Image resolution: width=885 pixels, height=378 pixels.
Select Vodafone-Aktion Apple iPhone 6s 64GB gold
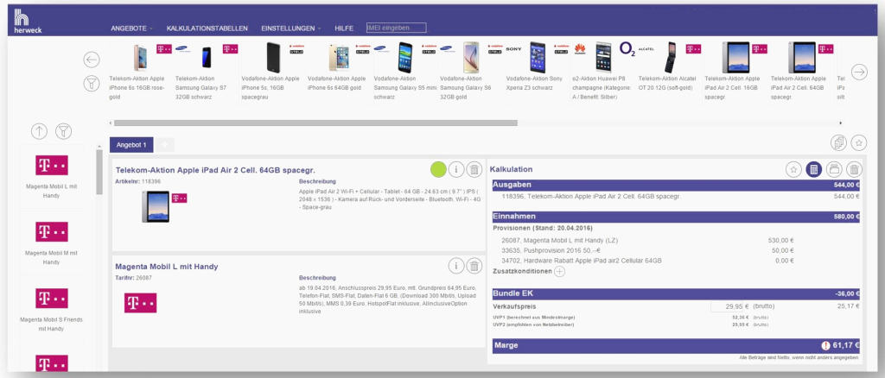tap(339, 72)
